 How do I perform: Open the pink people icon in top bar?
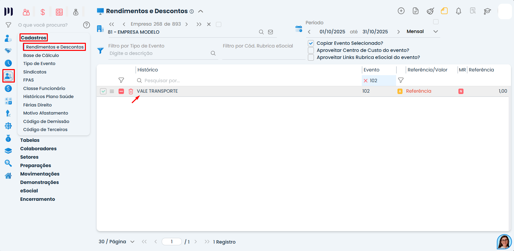pos(26,12)
